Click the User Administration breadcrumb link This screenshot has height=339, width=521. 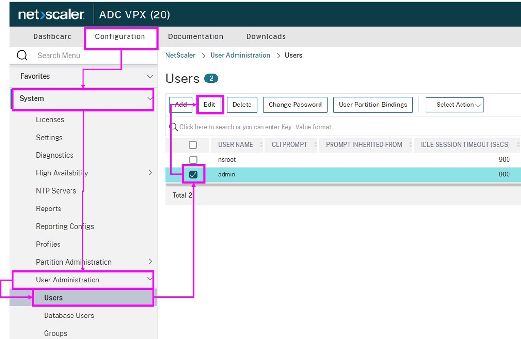point(240,55)
